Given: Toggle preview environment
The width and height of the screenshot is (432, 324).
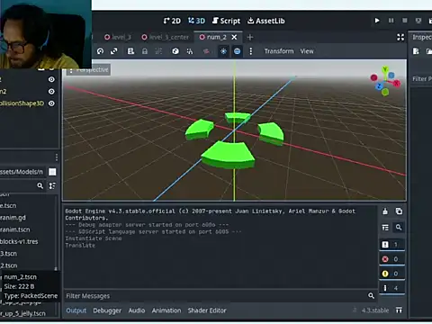Looking at the screenshot, I should coord(237,51).
